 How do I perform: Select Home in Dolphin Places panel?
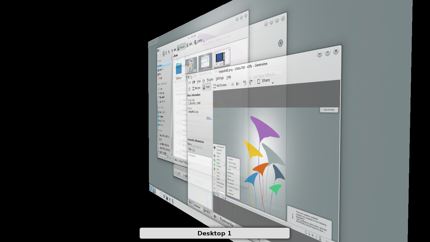[x=164, y=66]
